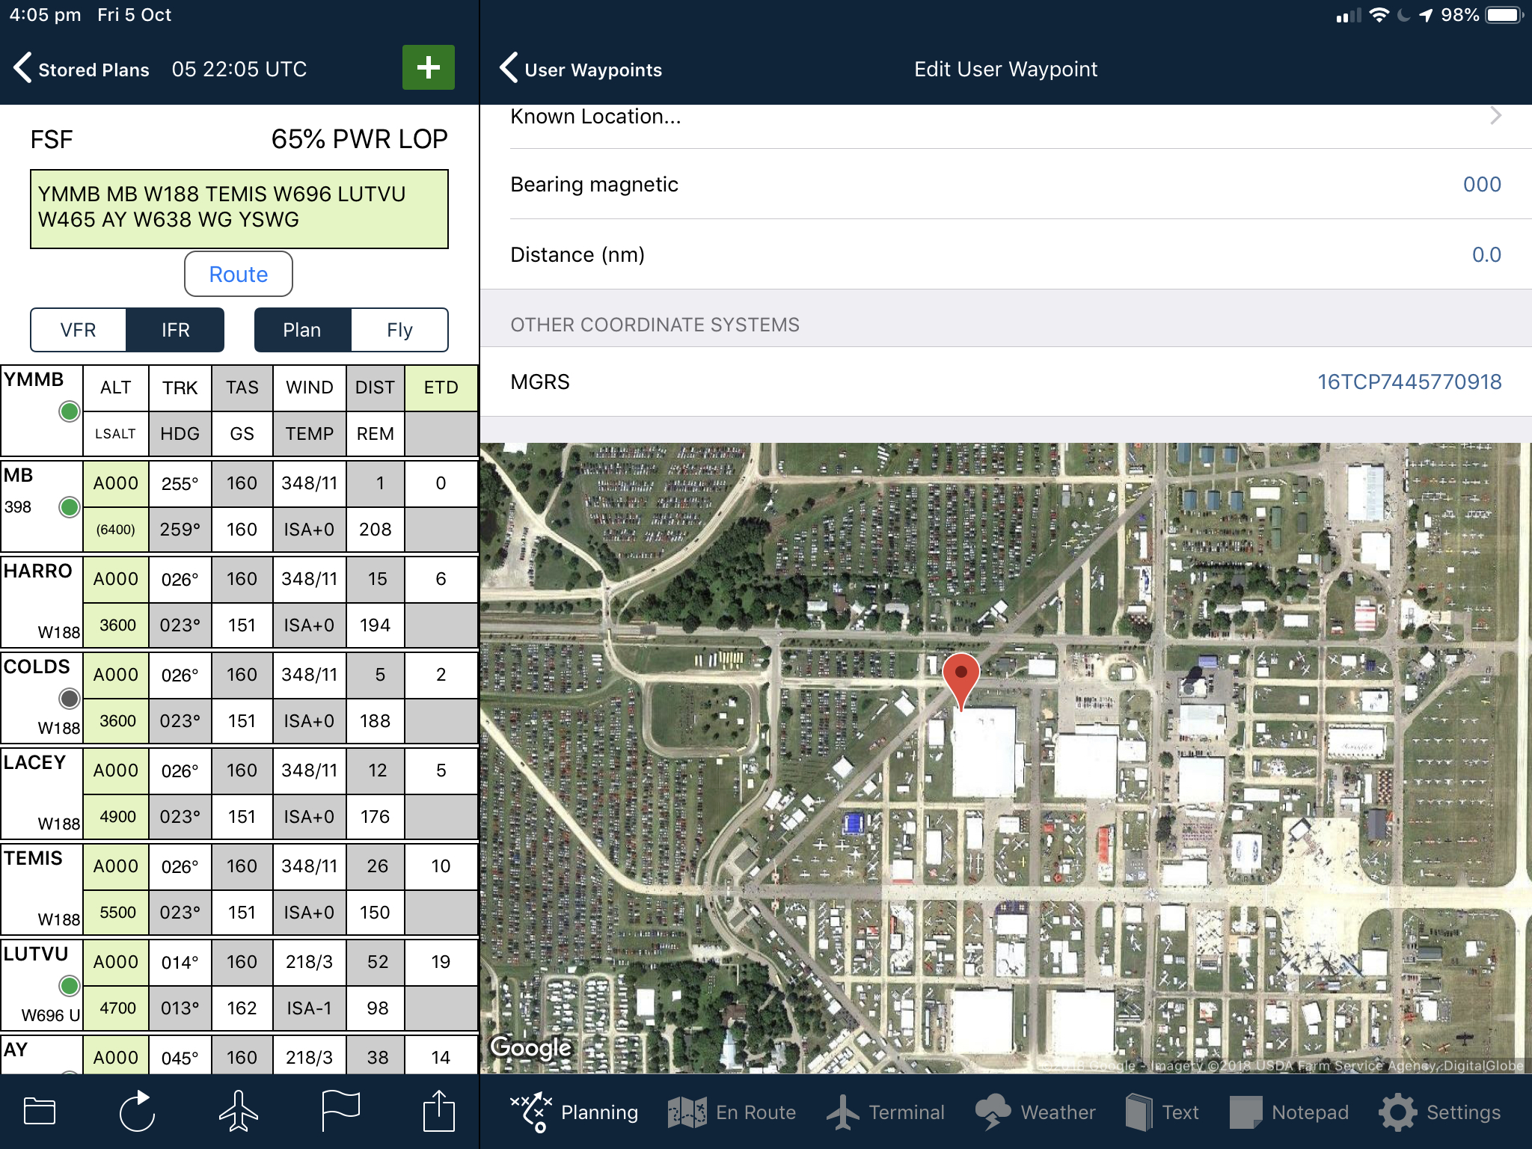The width and height of the screenshot is (1532, 1149).
Task: Tap the Wi-Fi icon in status bar
Action: (1379, 15)
